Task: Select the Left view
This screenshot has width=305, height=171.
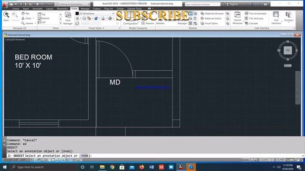Action: coord(42,22)
